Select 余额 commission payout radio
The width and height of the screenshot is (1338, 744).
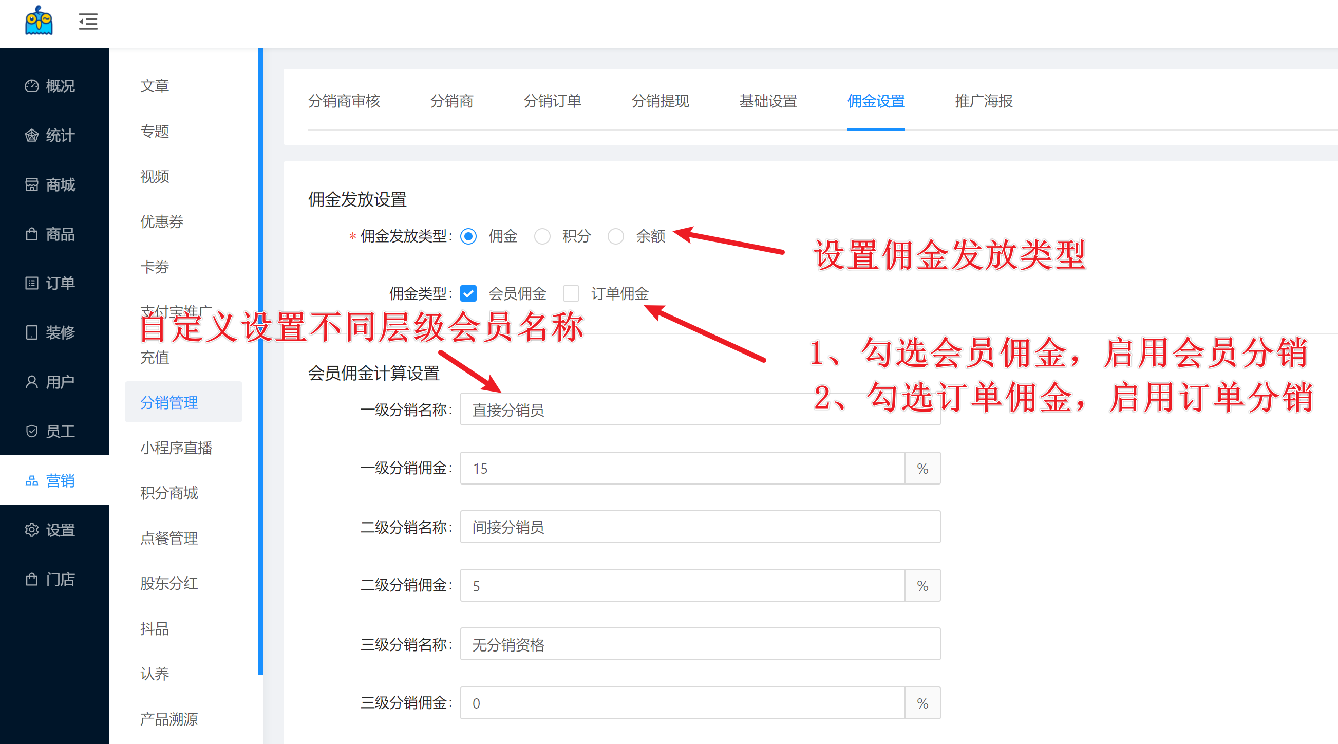click(615, 236)
